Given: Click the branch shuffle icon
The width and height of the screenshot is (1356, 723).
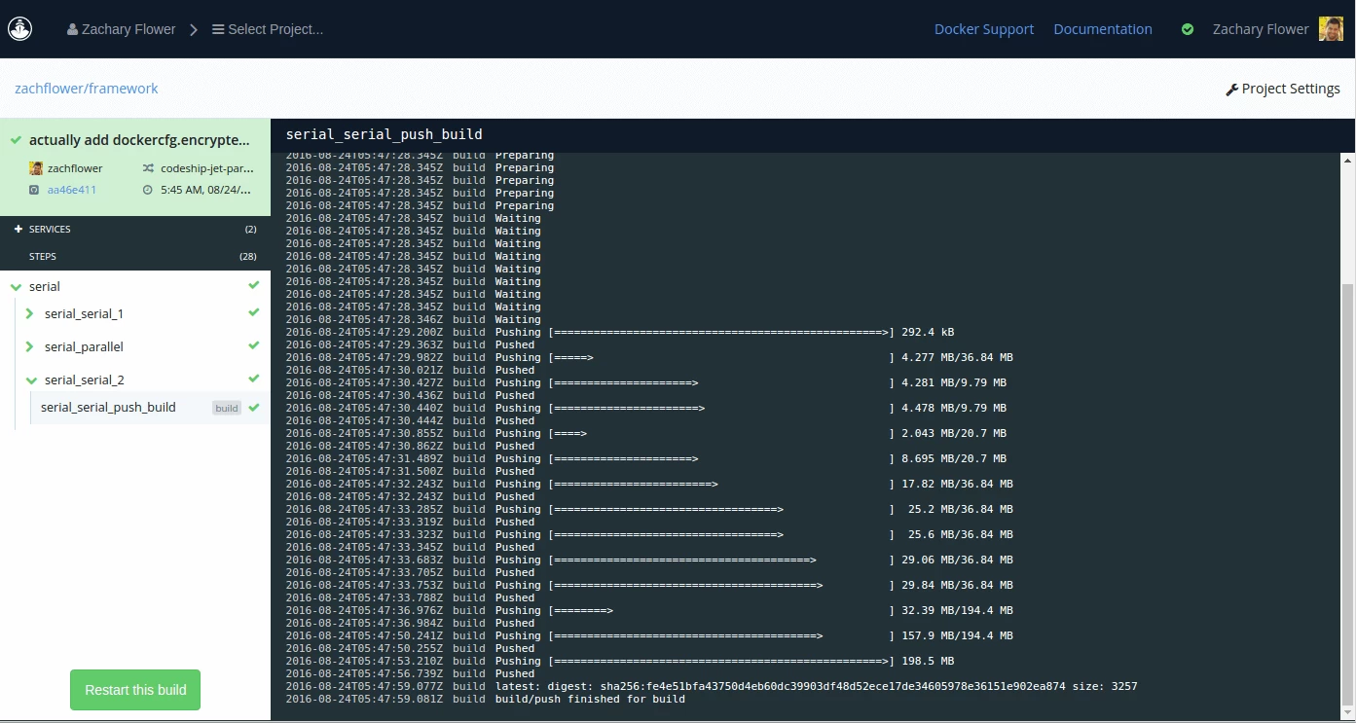Looking at the screenshot, I should click(x=148, y=168).
